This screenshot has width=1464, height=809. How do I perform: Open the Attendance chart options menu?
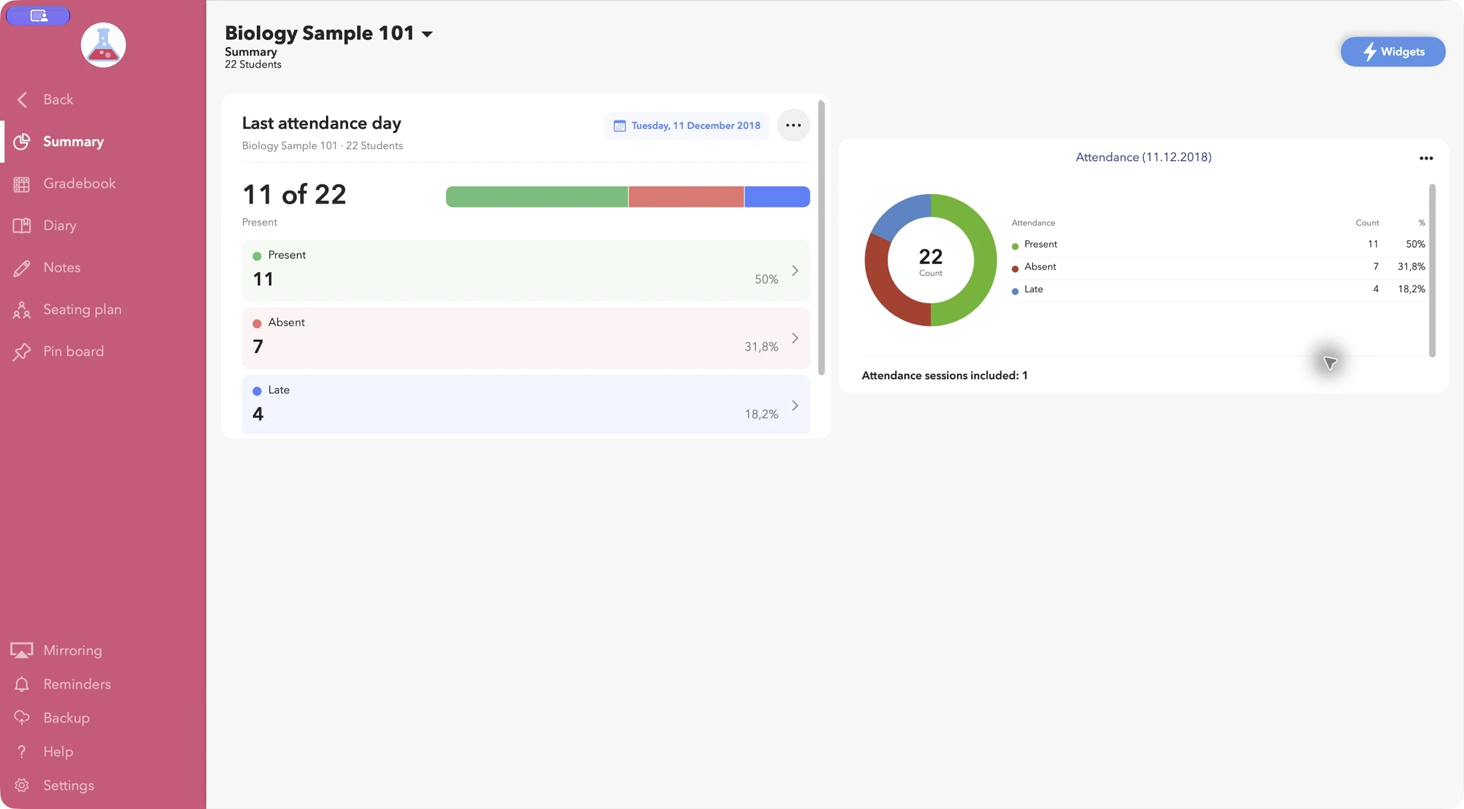tap(1426, 158)
